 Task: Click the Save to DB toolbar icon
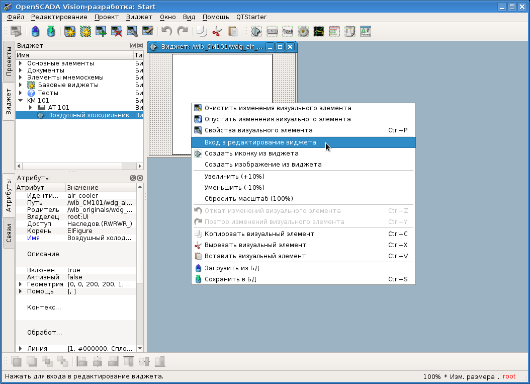tap(51, 31)
